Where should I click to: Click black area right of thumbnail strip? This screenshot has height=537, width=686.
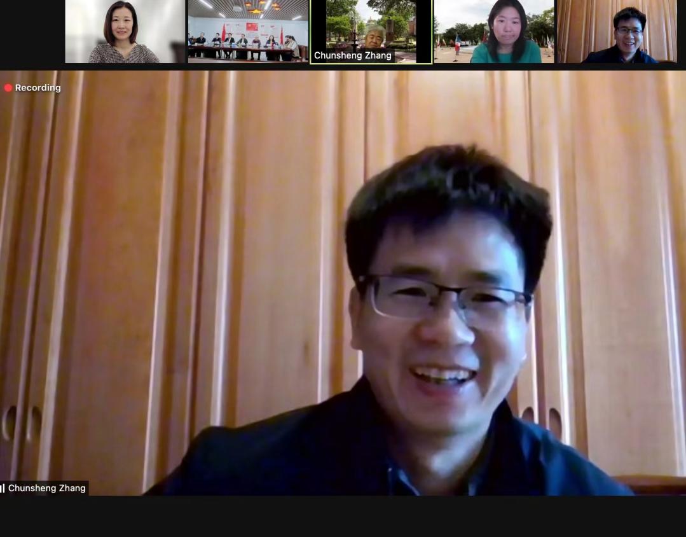[x=682, y=32]
